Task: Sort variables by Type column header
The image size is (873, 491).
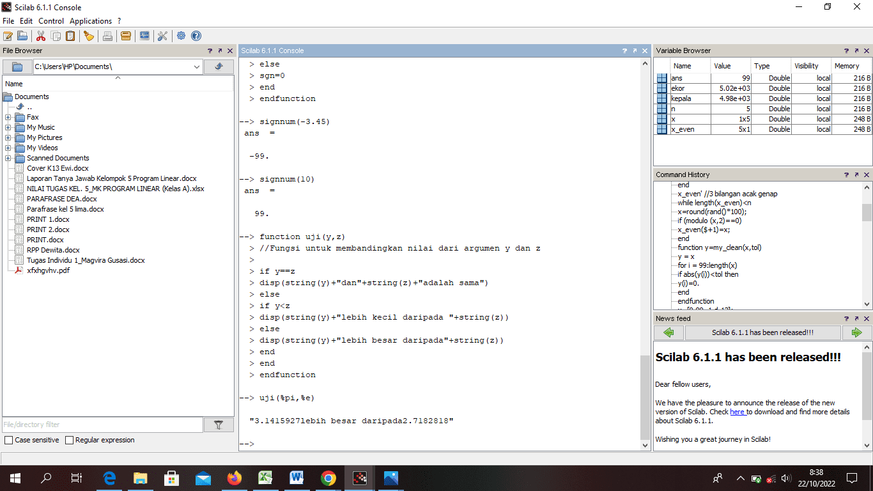Action: pos(770,66)
